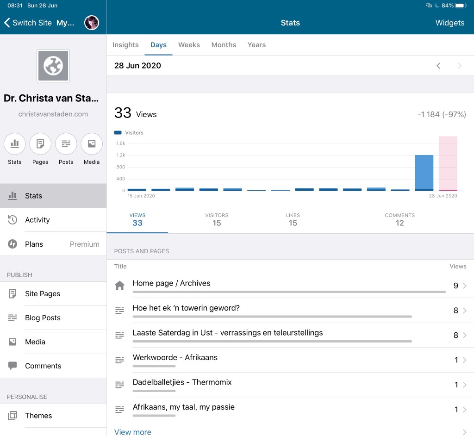This screenshot has height=436, width=474.
Task: Open Themes in the Personalise section
Action: pyautogui.click(x=38, y=416)
